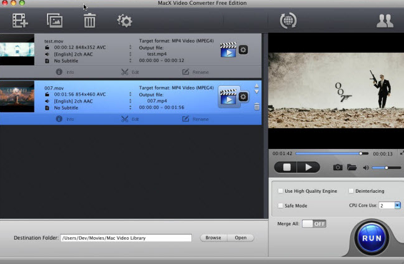Open the CPU Core Use dropdown
The image size is (404, 264).
tap(397, 205)
